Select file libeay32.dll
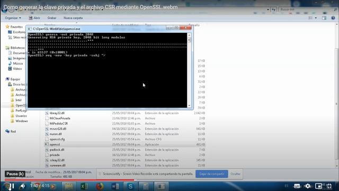Screen dimensions: 339x191 click(57, 113)
